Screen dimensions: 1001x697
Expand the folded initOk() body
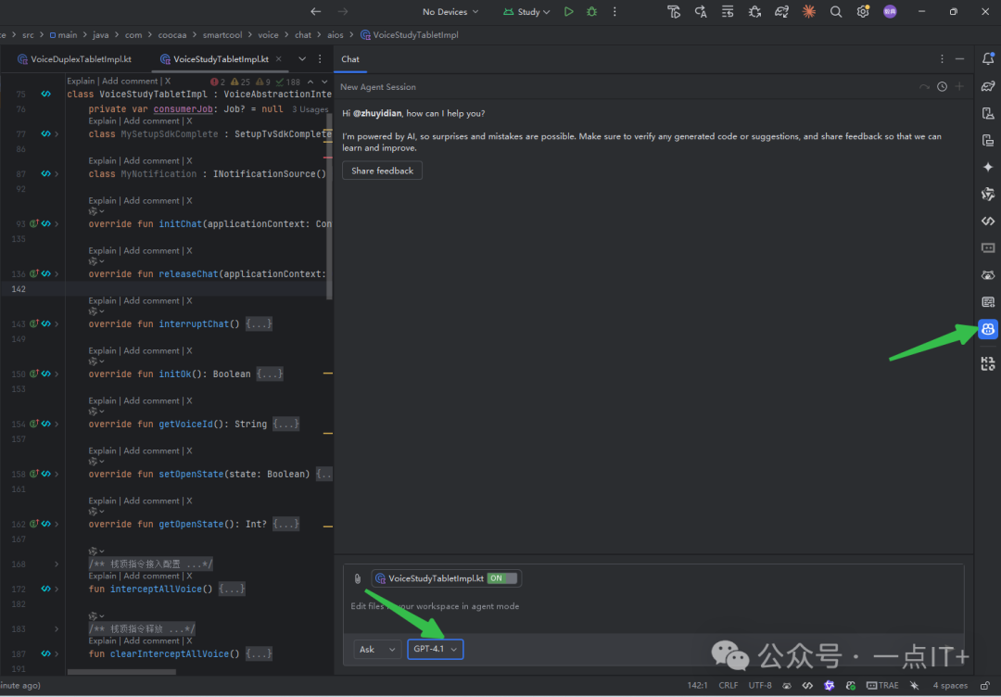270,374
